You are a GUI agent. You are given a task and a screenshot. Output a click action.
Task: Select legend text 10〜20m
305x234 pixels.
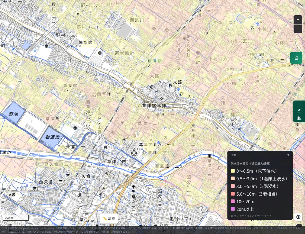pos(245,202)
